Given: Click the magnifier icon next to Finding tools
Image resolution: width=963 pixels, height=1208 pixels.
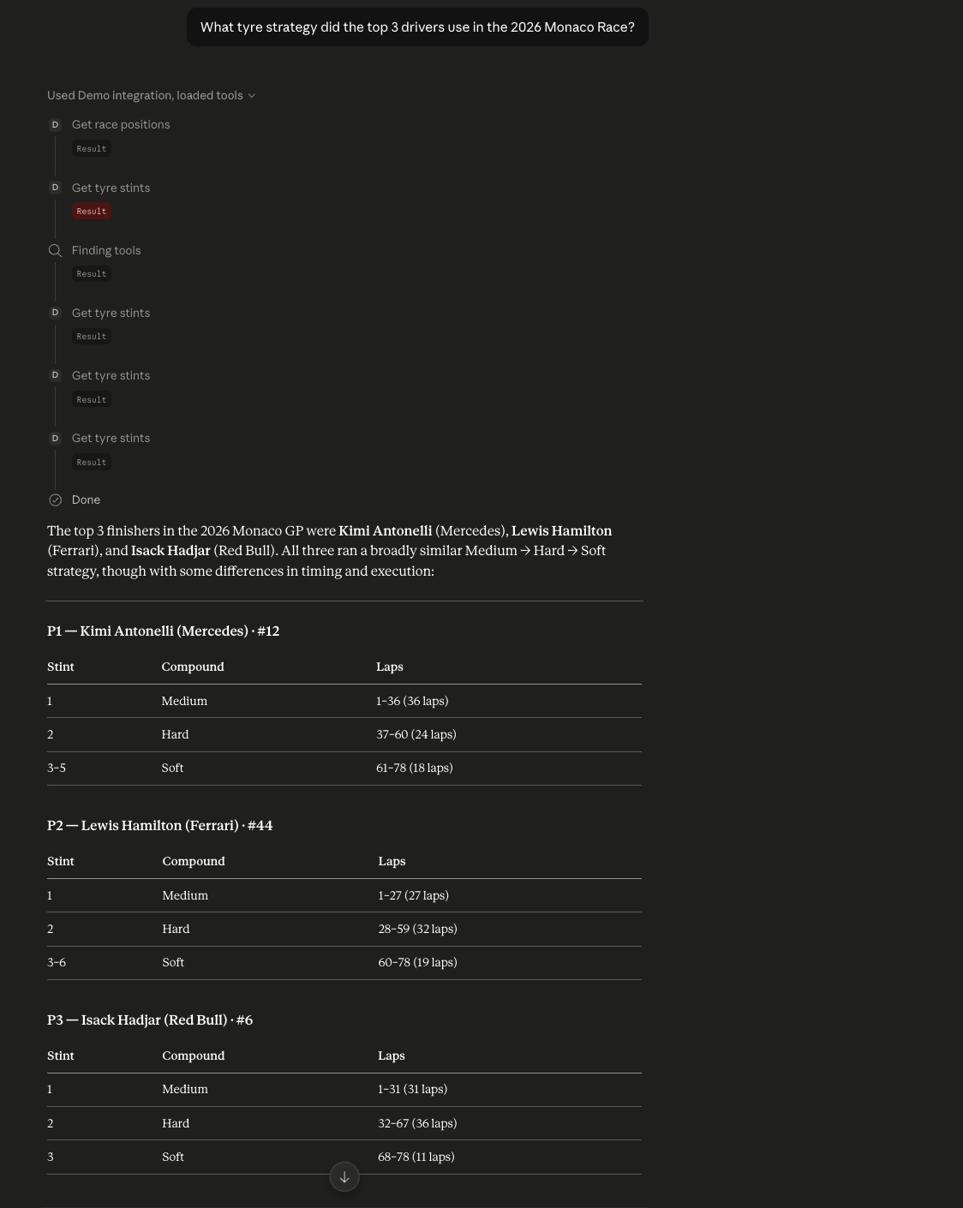Looking at the screenshot, I should click(x=56, y=250).
